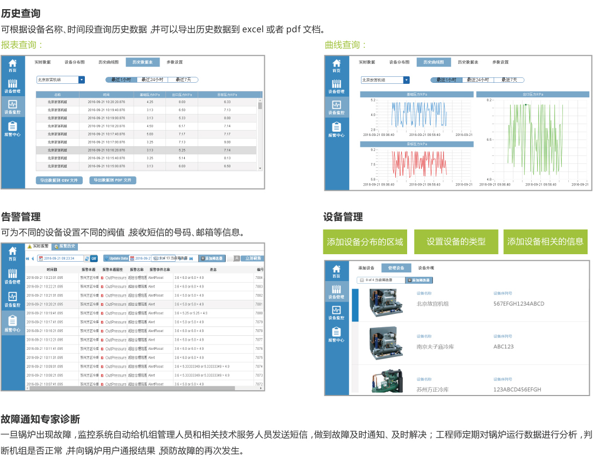Go to previous page with single-left arrow in alarm toolbar
Screen dimensions: 593x467
coord(33,258)
